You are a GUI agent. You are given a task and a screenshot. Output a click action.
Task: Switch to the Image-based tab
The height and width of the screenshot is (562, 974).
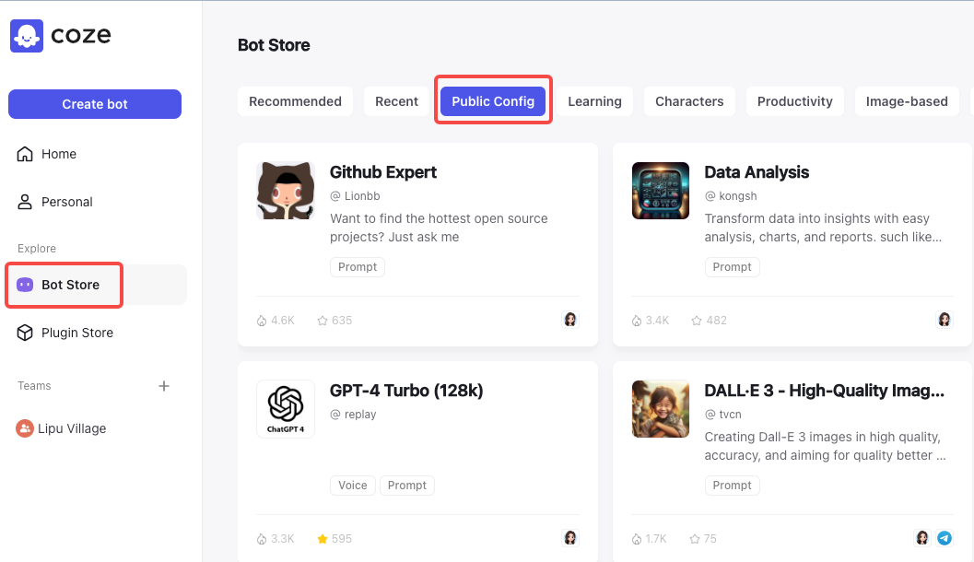(907, 101)
